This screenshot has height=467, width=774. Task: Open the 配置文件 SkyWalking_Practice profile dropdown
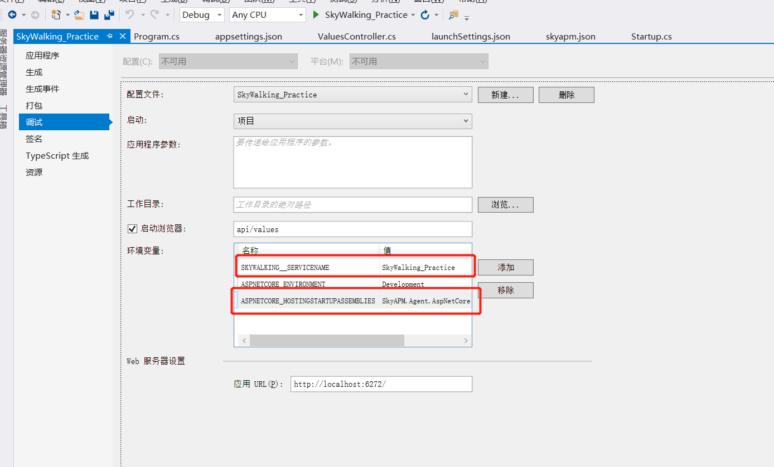click(x=352, y=95)
